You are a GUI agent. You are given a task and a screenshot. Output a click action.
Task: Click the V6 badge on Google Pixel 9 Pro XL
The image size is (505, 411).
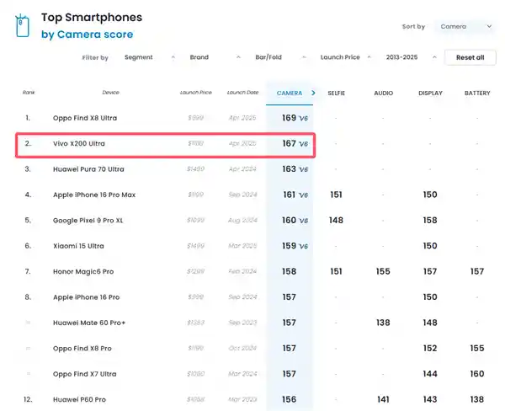303,221
